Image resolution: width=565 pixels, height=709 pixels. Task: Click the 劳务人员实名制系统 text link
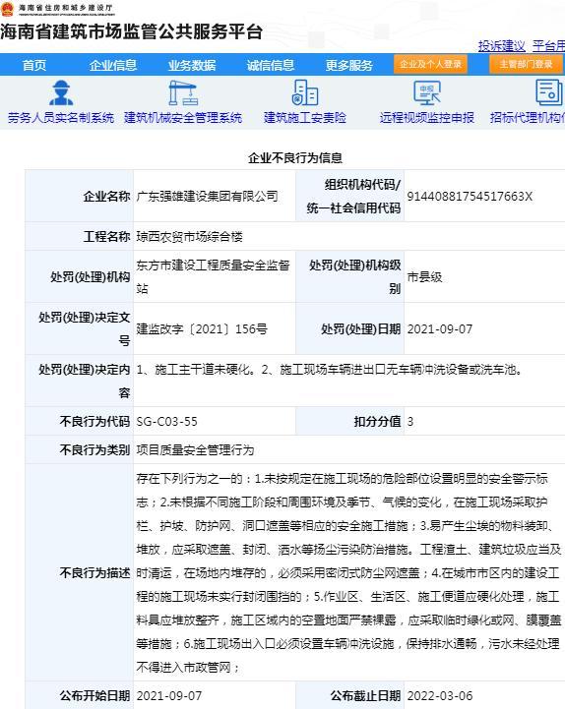point(61,118)
